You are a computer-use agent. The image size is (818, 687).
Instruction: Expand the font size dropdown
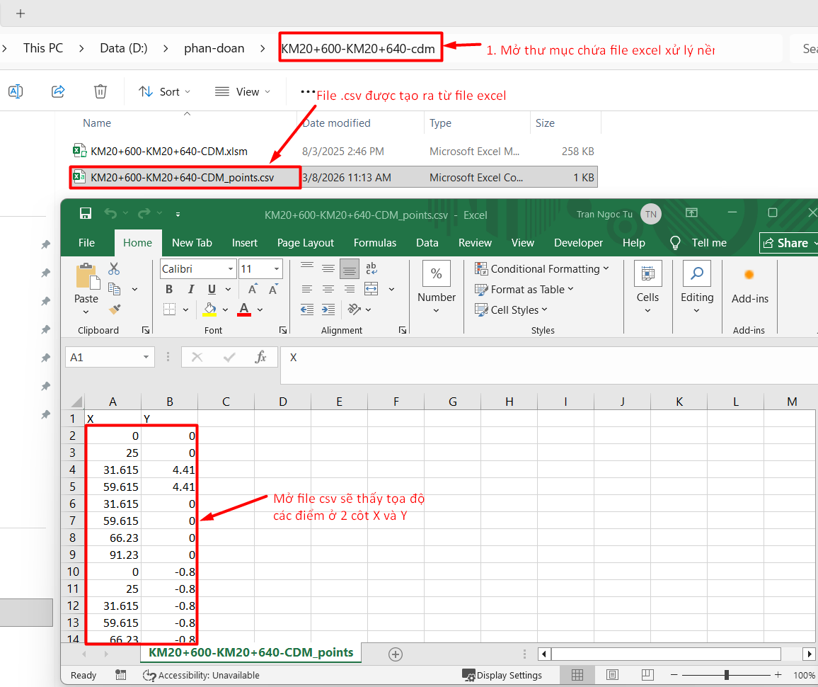(x=277, y=269)
